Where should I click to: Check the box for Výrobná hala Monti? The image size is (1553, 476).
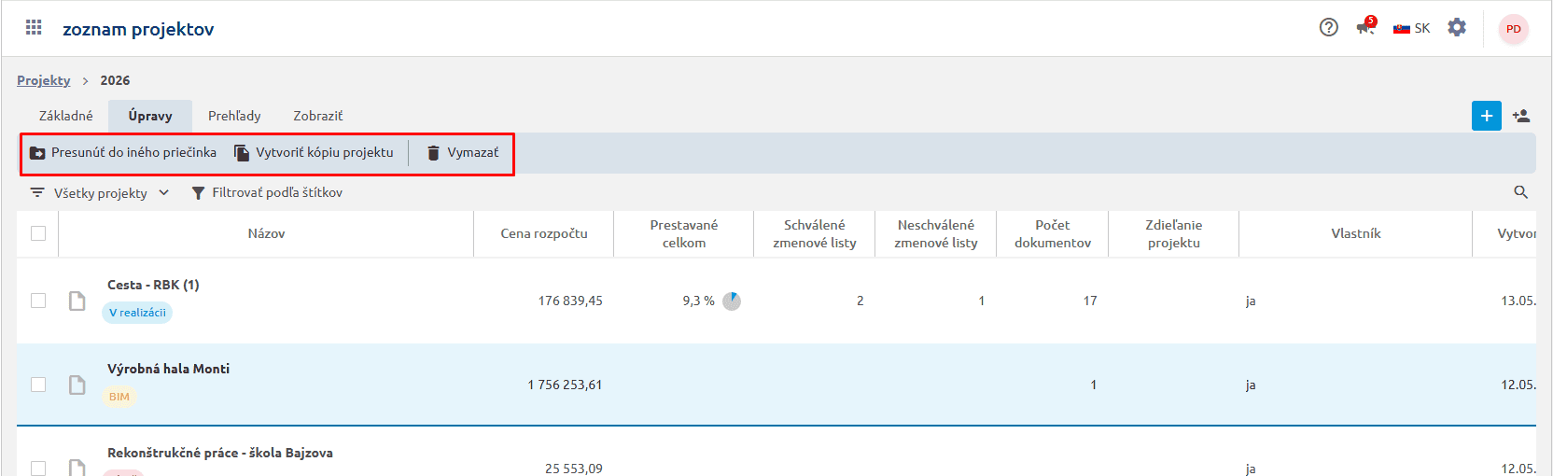38,385
